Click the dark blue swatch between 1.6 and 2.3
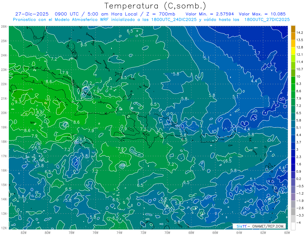Viewport: 305px width, 236px height. click(293, 160)
